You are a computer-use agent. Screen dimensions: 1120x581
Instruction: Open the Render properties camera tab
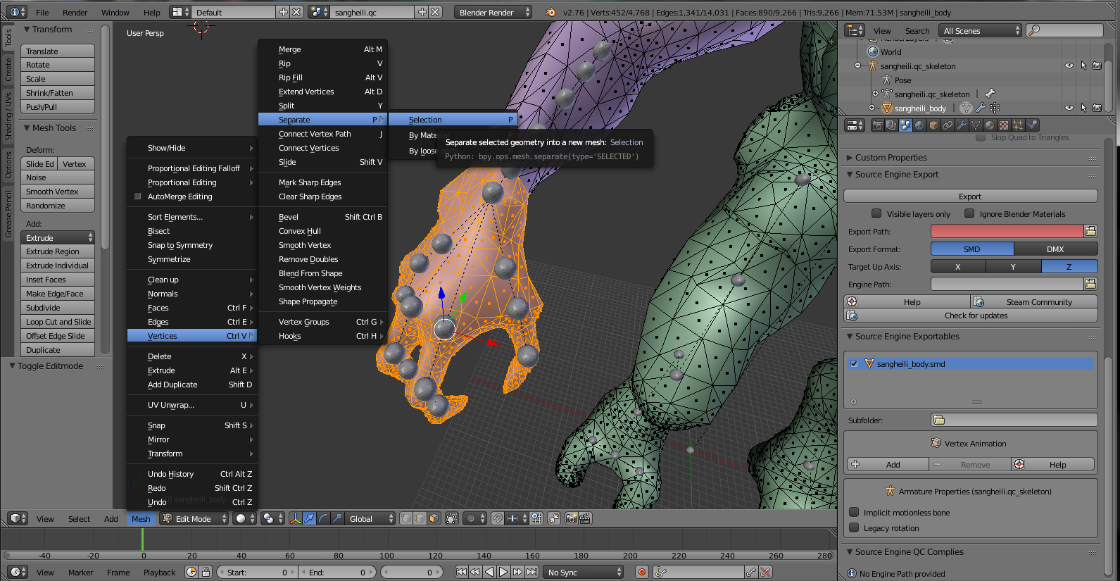[x=877, y=125]
